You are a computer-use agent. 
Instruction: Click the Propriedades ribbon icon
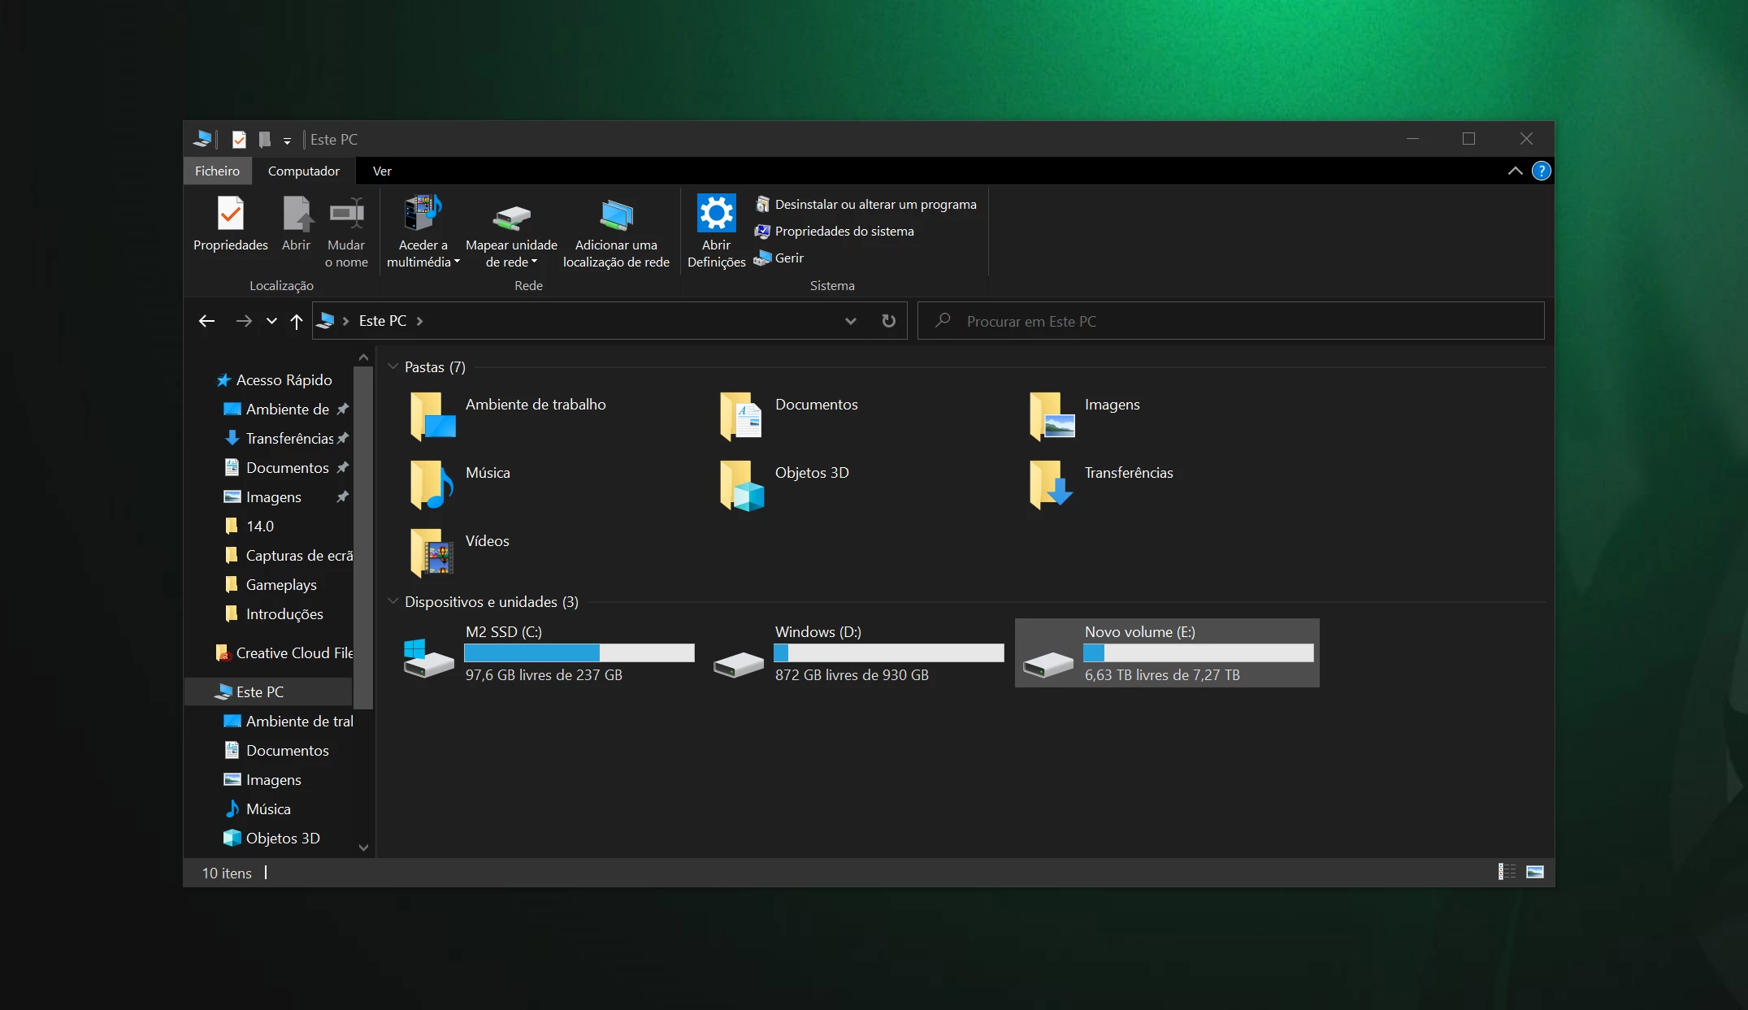point(231,215)
